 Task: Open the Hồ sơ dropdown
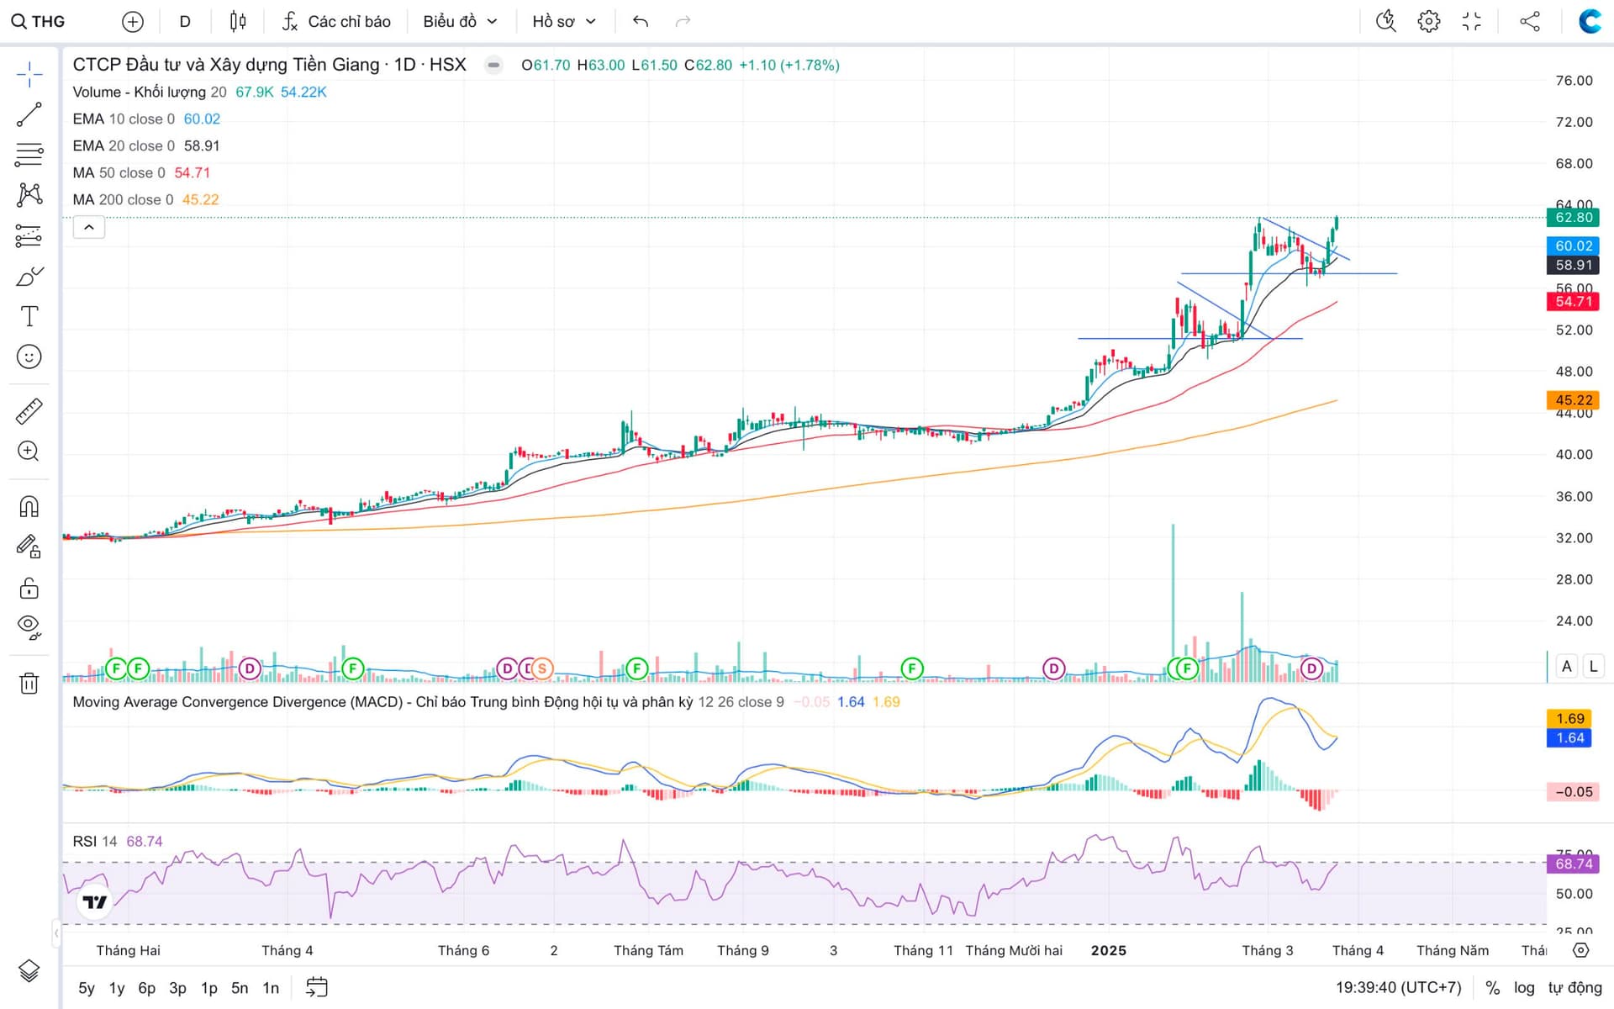pyautogui.click(x=563, y=21)
